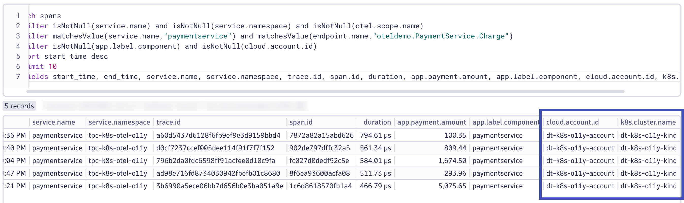
Task: Click query line 5 sort start_time desc
Action: coord(68,56)
